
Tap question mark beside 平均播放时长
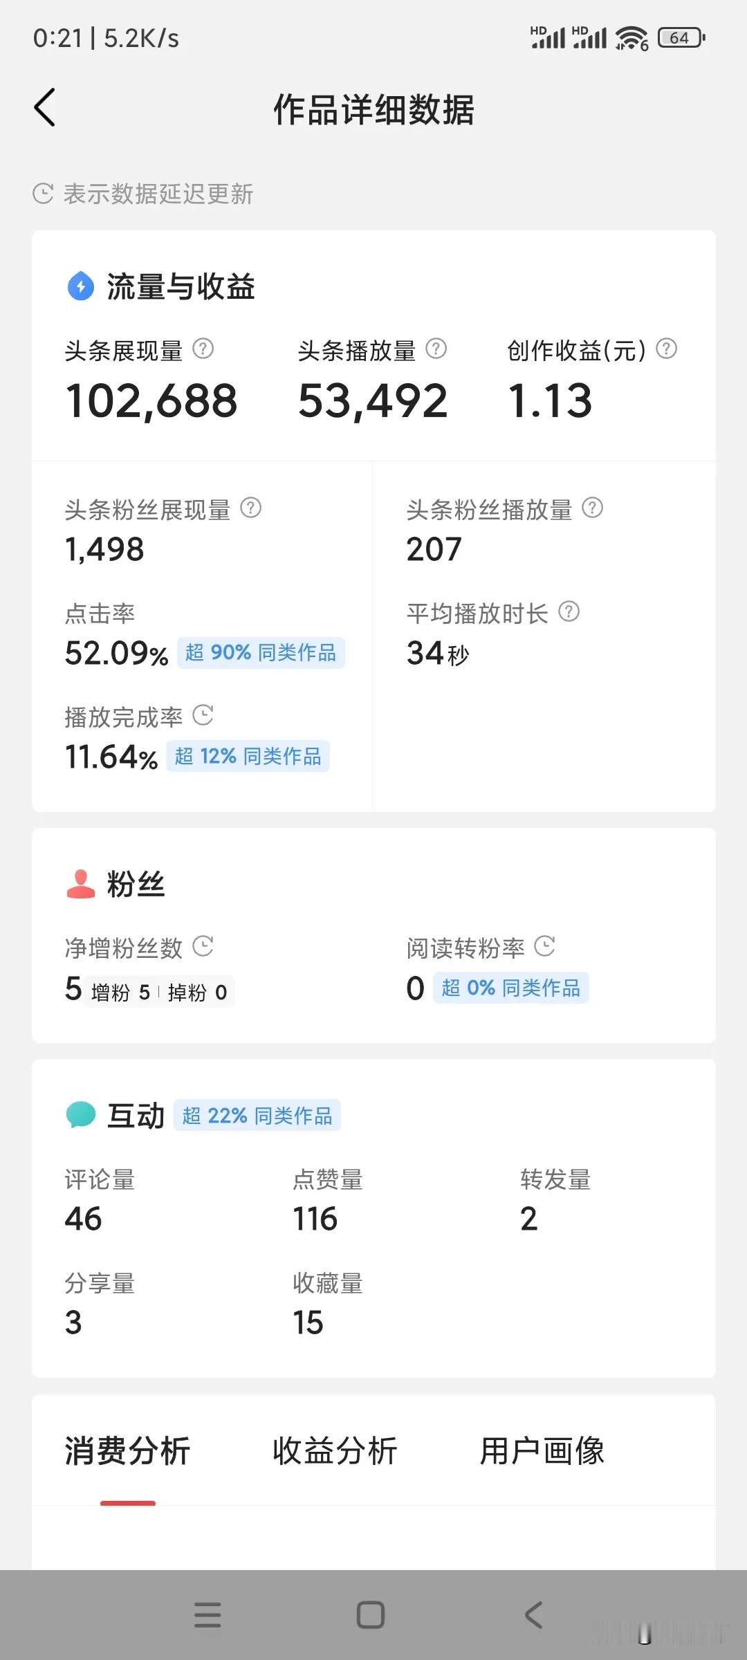pos(569,612)
